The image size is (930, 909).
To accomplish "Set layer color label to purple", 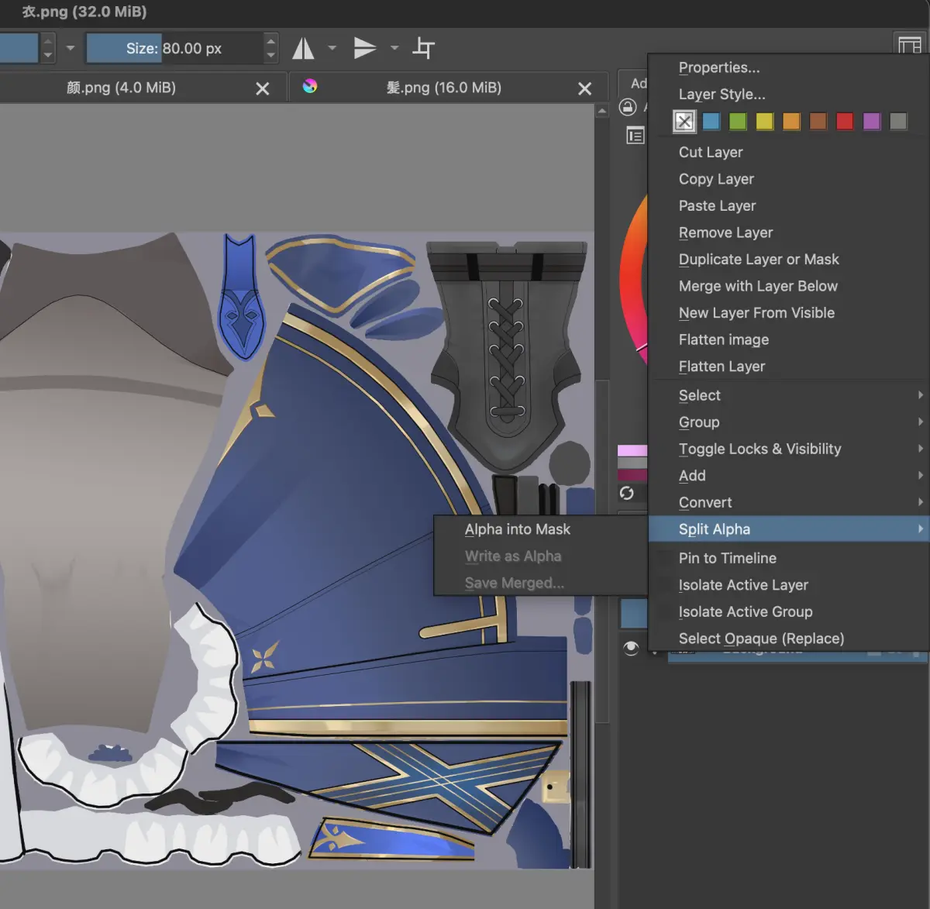I will [x=872, y=121].
